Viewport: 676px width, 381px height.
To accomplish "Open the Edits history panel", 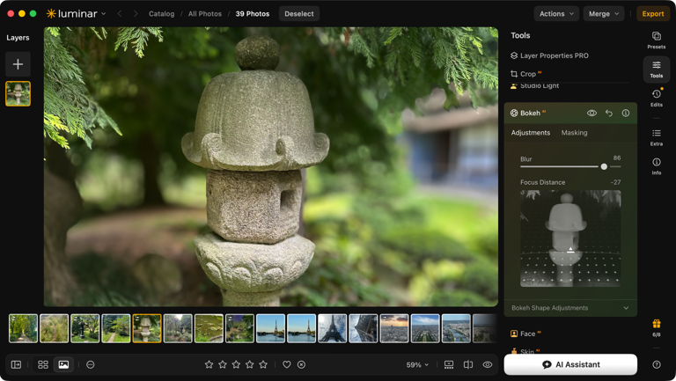I will (656, 98).
